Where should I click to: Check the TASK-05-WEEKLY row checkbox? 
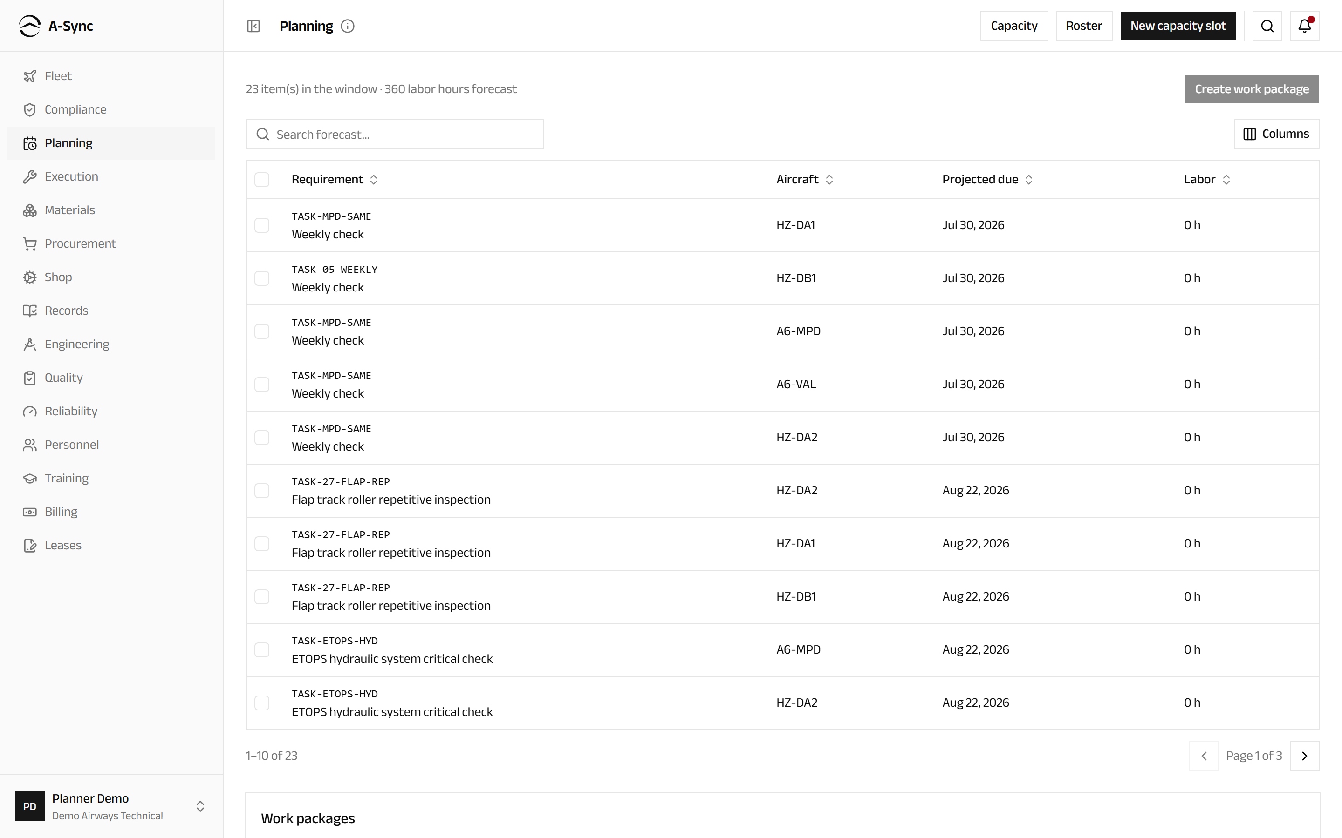click(x=262, y=278)
